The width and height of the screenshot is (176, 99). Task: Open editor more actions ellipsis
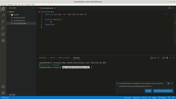tap(173, 8)
